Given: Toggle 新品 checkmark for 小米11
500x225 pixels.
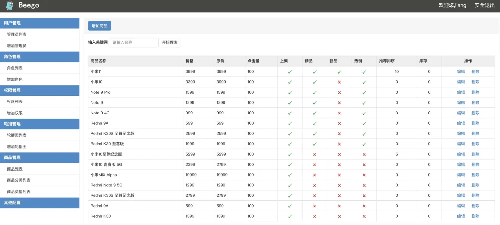Looking at the screenshot, I should (339, 72).
